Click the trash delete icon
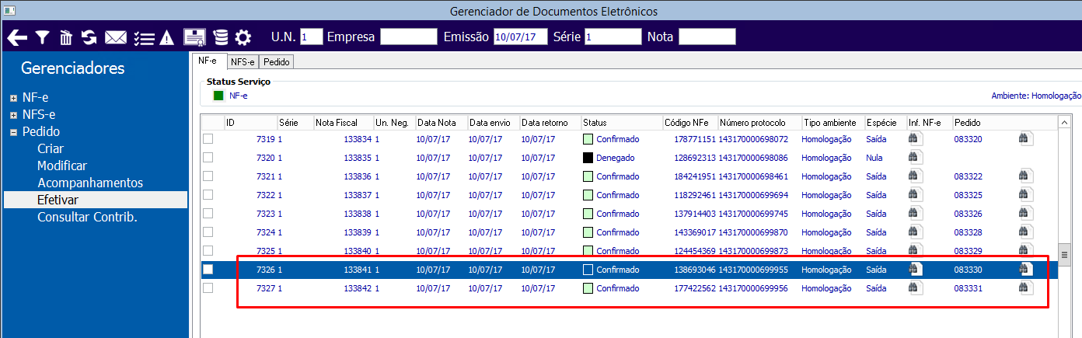This screenshot has height=338, width=1082. point(67,37)
